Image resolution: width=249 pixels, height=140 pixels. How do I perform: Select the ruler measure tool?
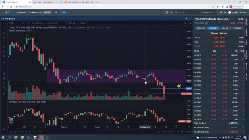[4, 63]
